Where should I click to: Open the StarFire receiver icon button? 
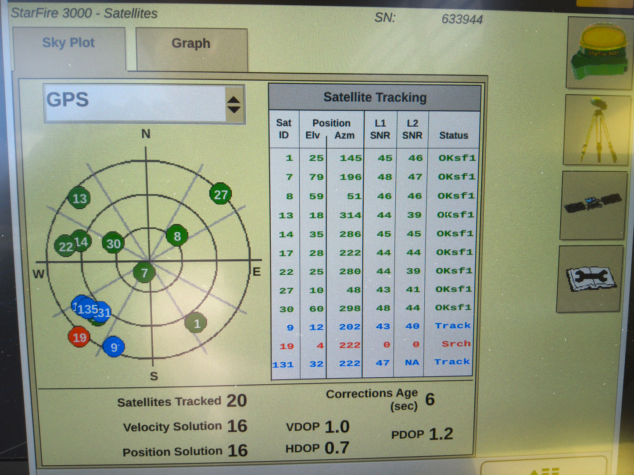(600, 53)
